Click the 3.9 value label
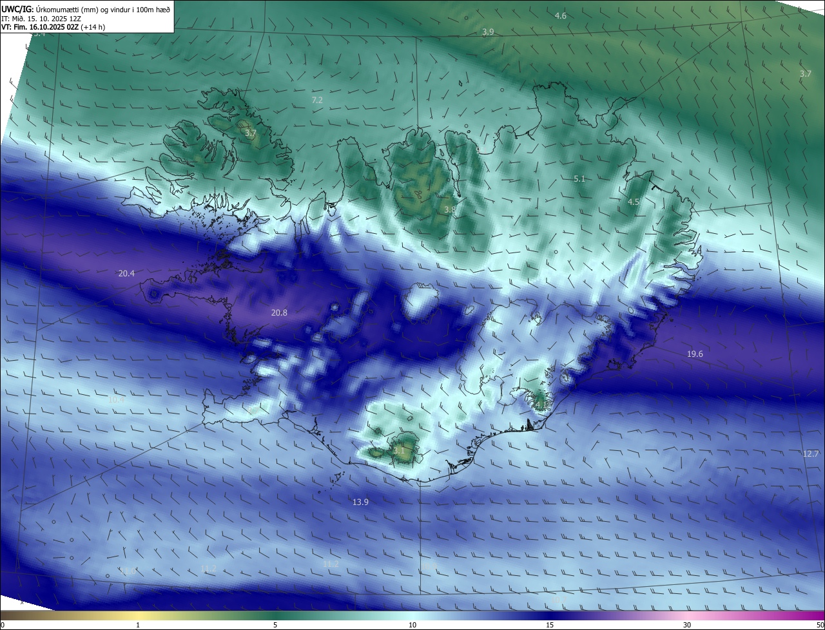This screenshot has height=630, width=825. tap(488, 32)
